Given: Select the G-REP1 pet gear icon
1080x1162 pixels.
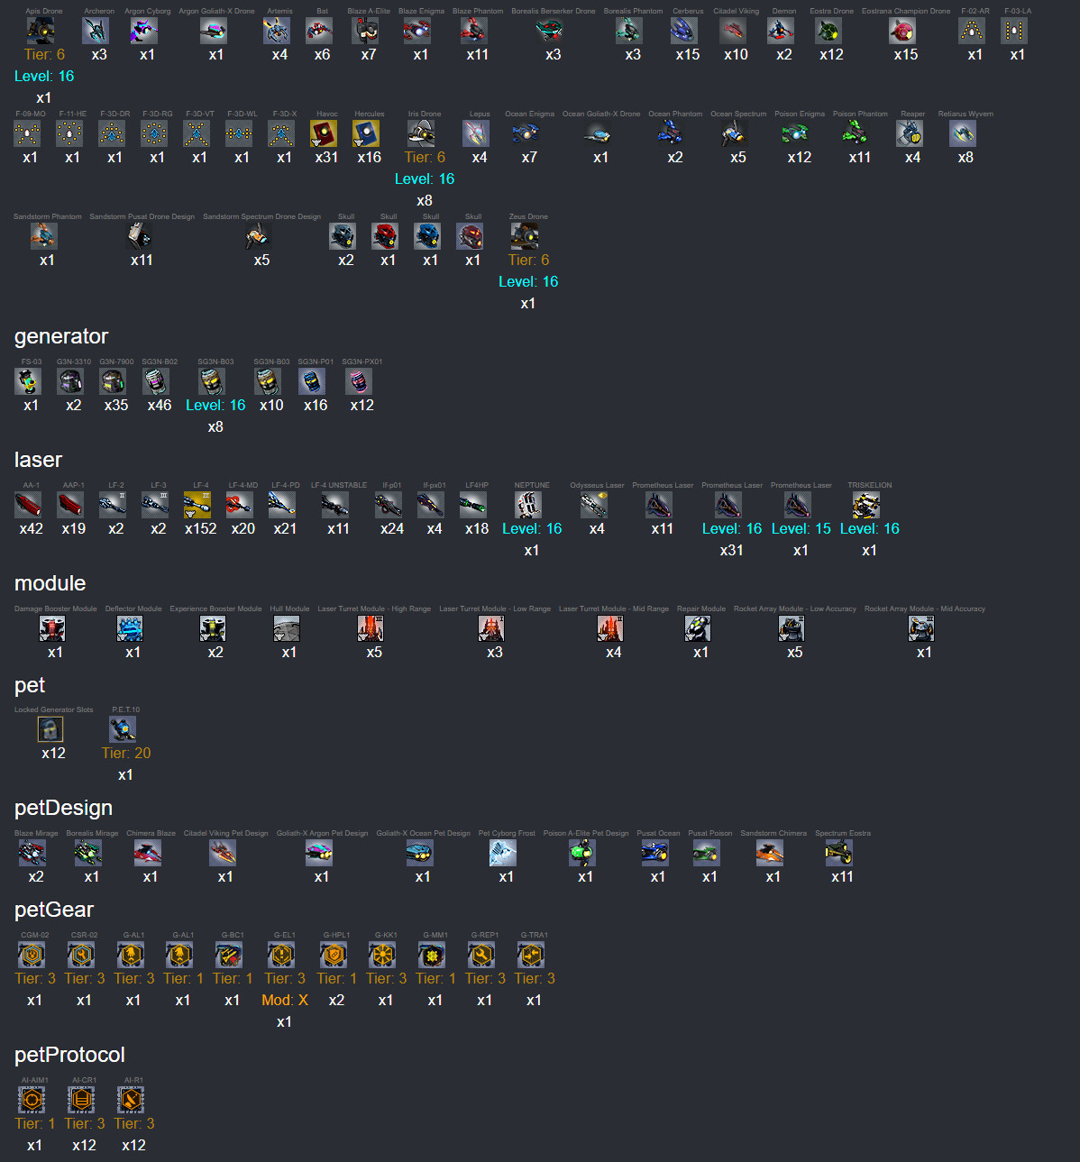Looking at the screenshot, I should click(481, 955).
